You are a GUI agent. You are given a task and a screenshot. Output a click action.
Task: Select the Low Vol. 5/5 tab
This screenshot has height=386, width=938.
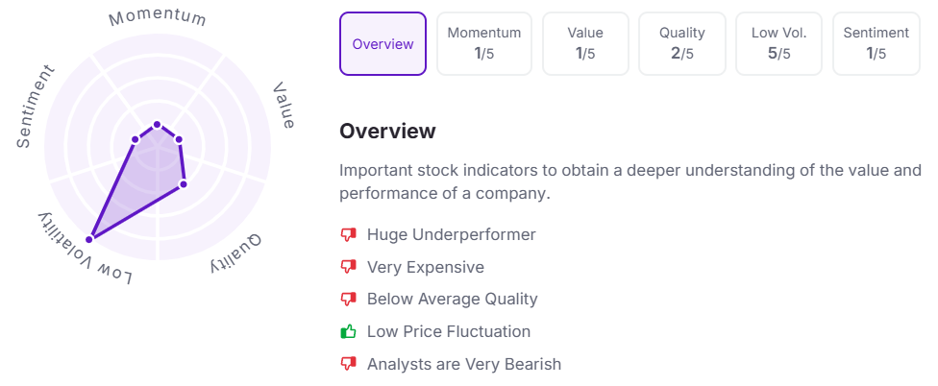pos(778,43)
